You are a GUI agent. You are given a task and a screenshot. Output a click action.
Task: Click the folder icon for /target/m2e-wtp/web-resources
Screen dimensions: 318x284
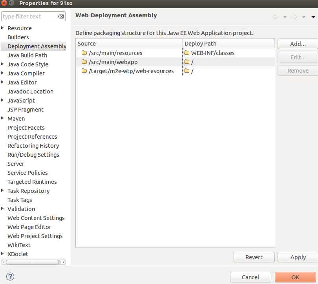point(84,71)
